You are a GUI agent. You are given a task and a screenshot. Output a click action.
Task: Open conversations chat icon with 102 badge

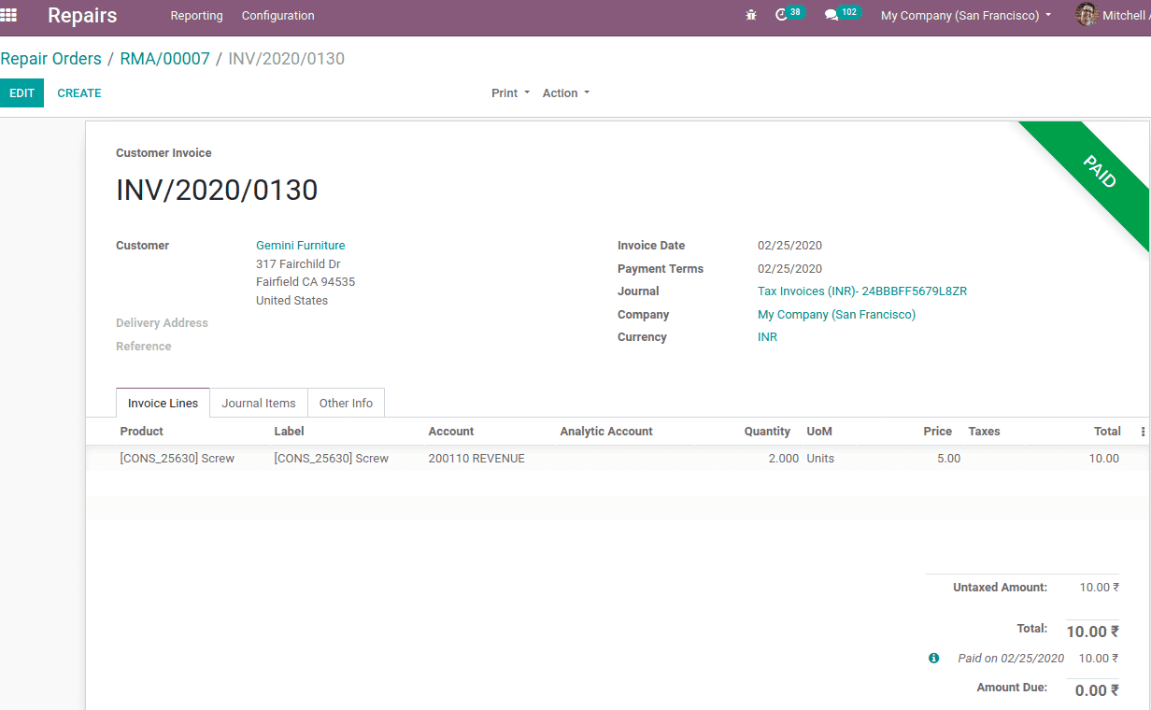coord(842,14)
